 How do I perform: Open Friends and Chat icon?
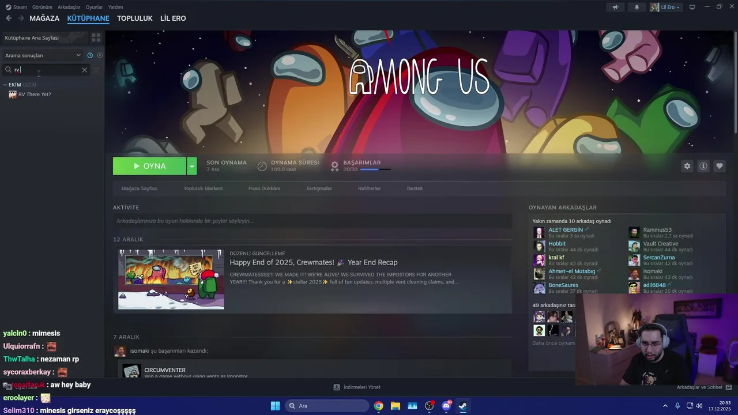728,387
